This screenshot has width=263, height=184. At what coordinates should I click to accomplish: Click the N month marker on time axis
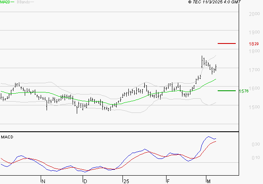43,181
